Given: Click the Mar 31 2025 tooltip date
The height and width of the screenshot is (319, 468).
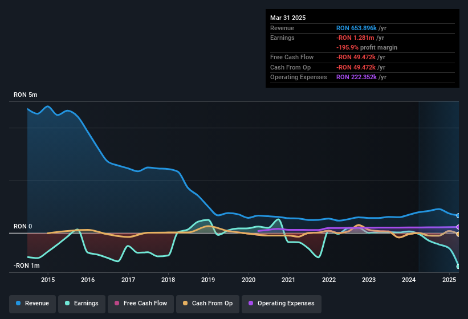Looking at the screenshot, I should pyautogui.click(x=288, y=18).
